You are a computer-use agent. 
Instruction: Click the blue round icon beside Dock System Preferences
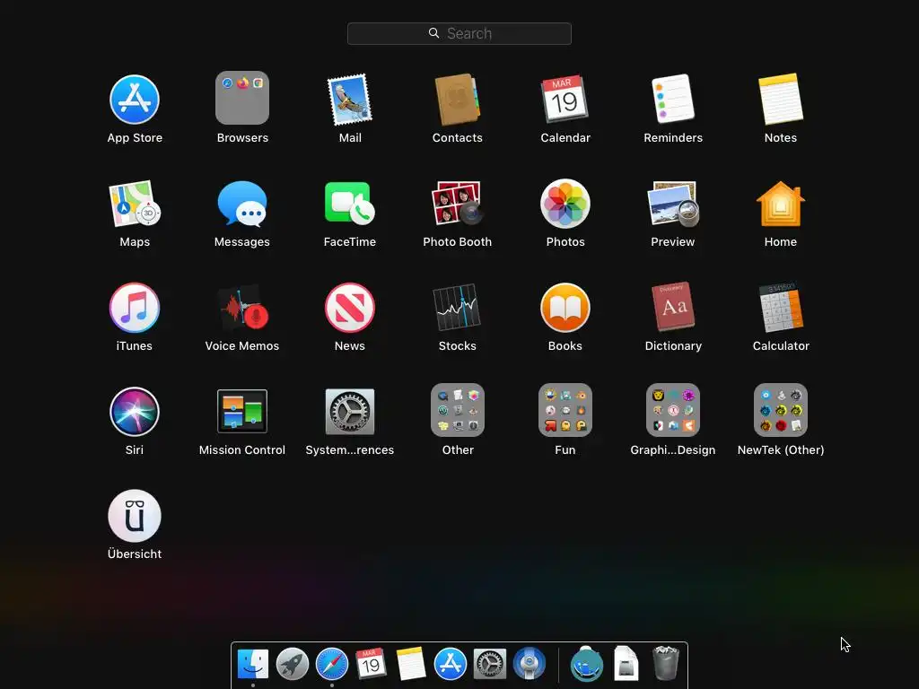[530, 664]
